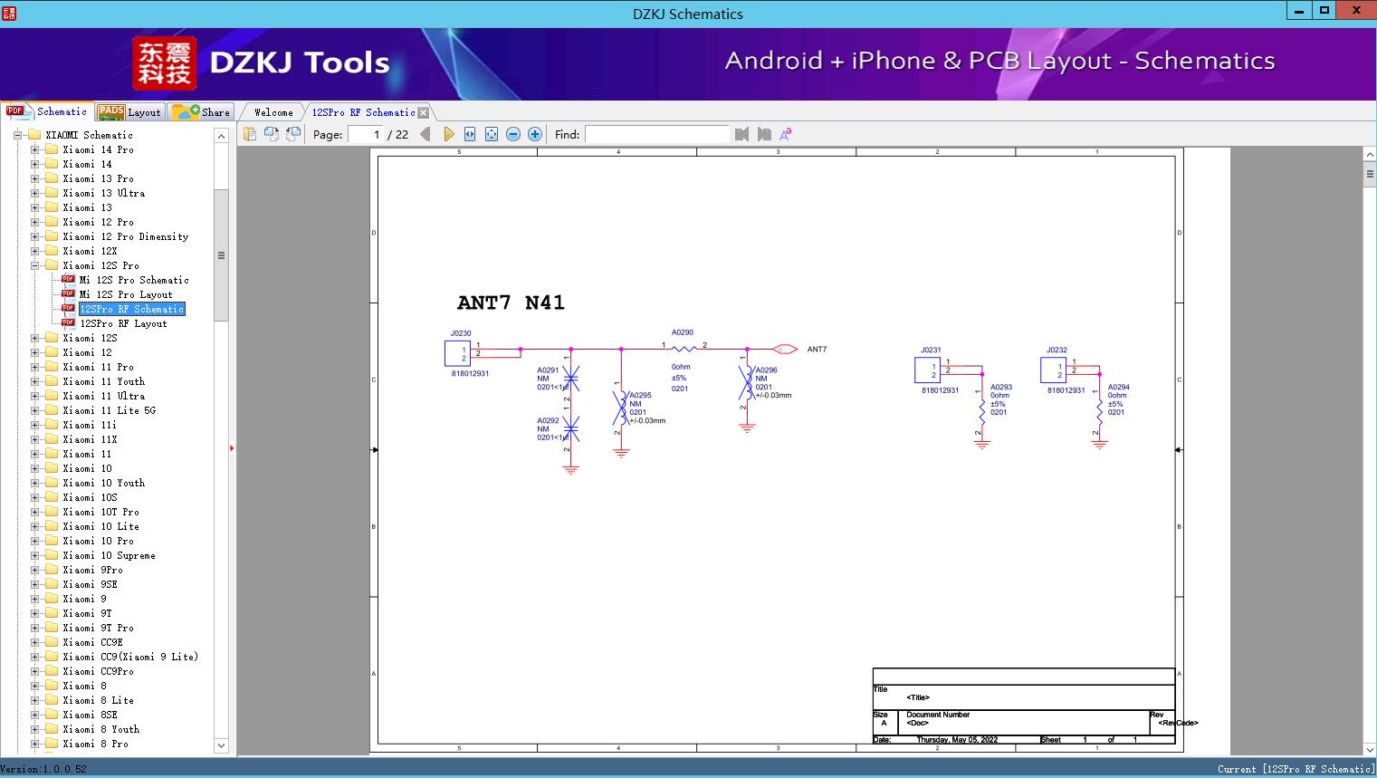This screenshot has width=1377, height=778.
Task: Click the Find text box
Action: tap(657, 134)
